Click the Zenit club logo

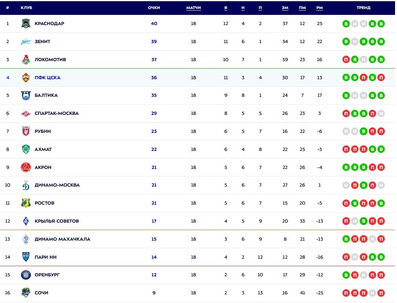point(25,42)
